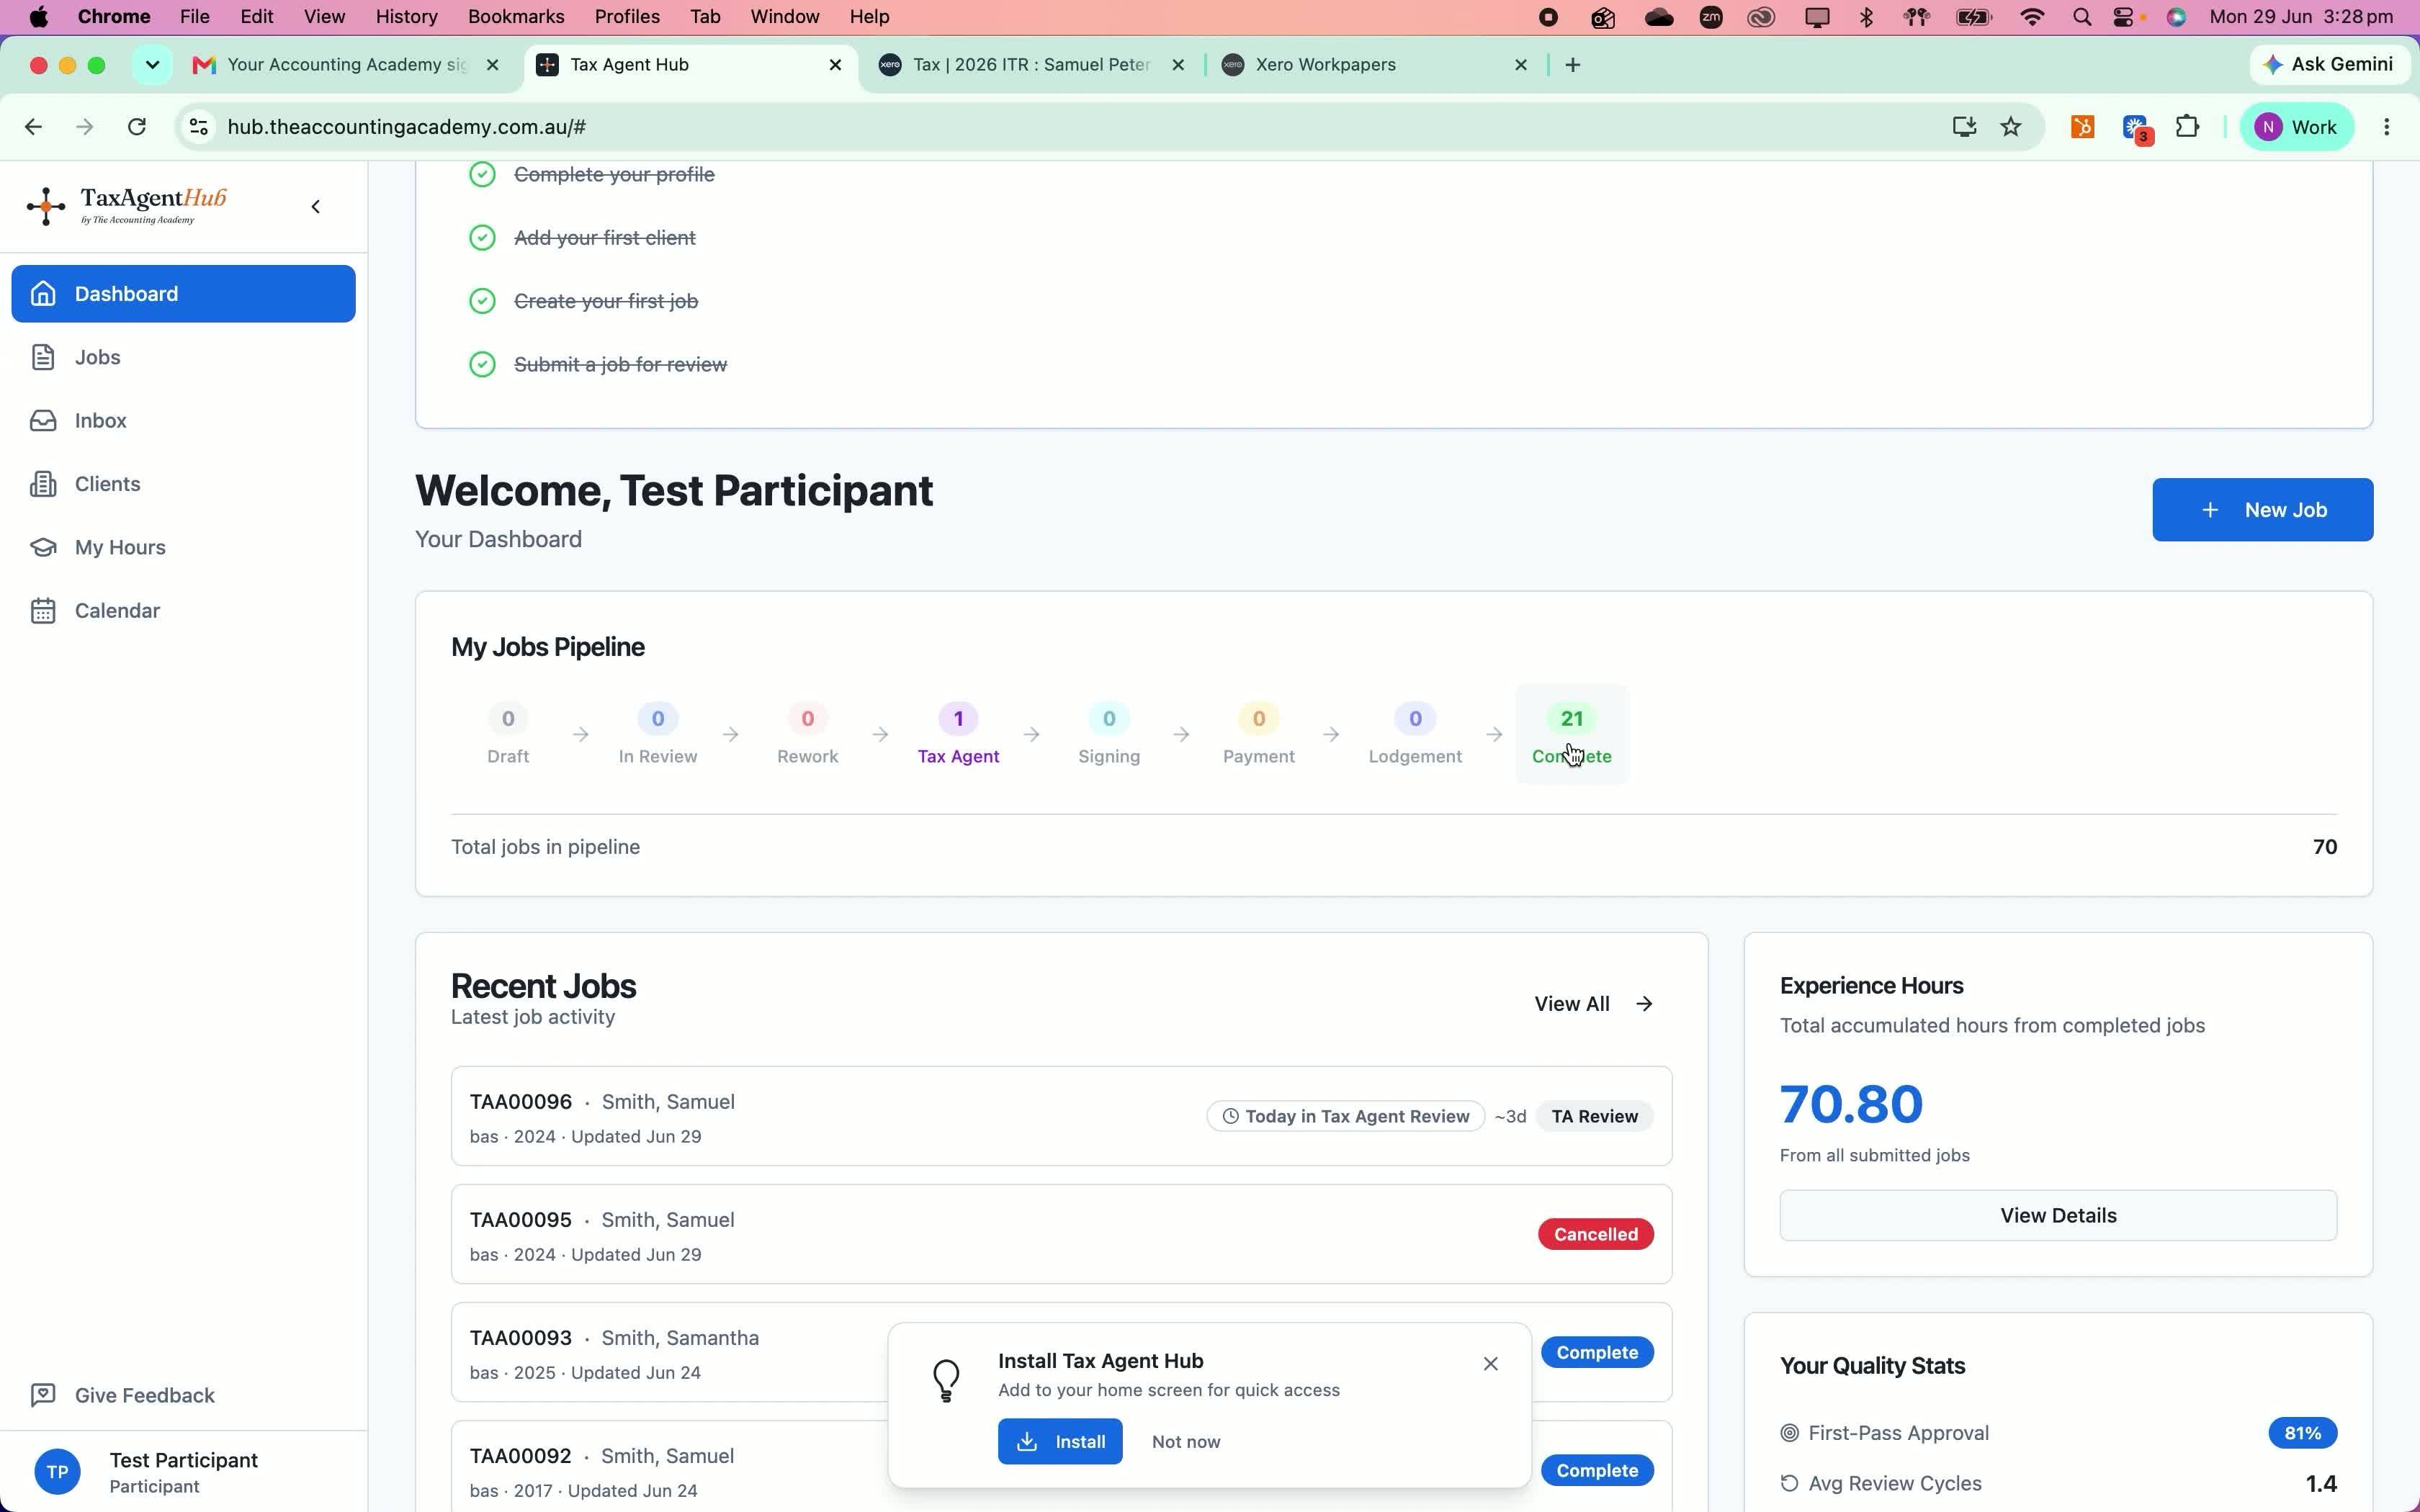Image resolution: width=2420 pixels, height=1512 pixels.
Task: Open the History menu
Action: (406, 17)
